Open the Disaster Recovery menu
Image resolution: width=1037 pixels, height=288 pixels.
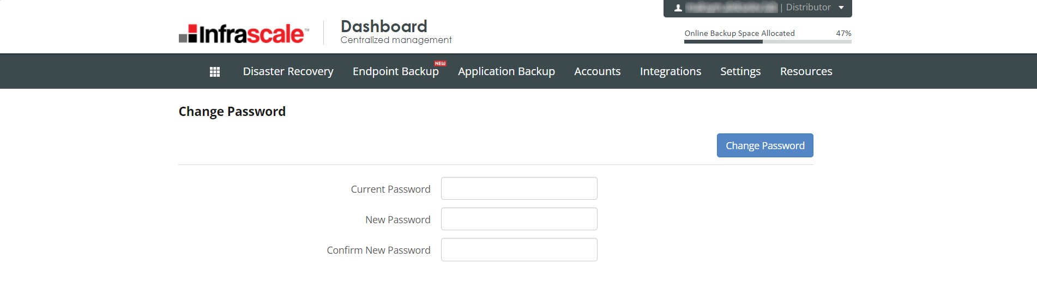click(288, 71)
